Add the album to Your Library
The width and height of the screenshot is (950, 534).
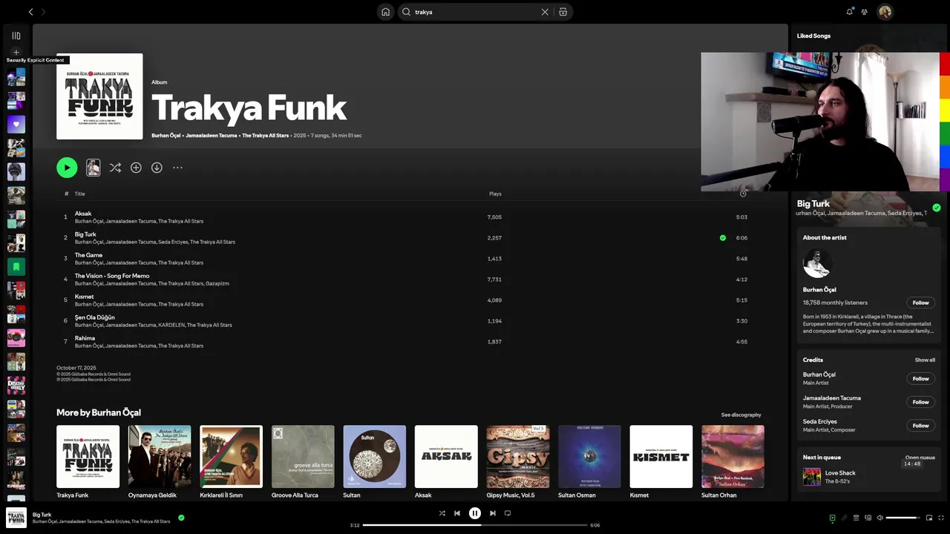[x=136, y=168]
